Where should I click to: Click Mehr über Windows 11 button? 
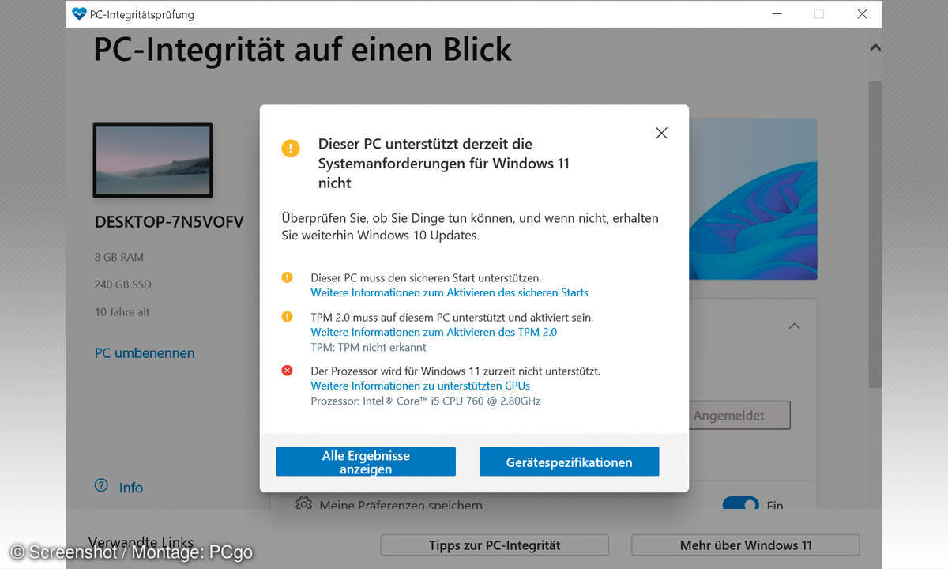pos(745,545)
